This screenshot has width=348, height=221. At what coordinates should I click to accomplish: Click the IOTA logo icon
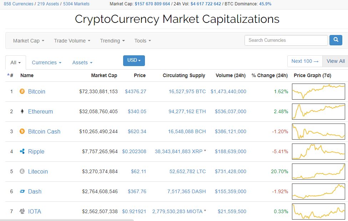(22, 211)
